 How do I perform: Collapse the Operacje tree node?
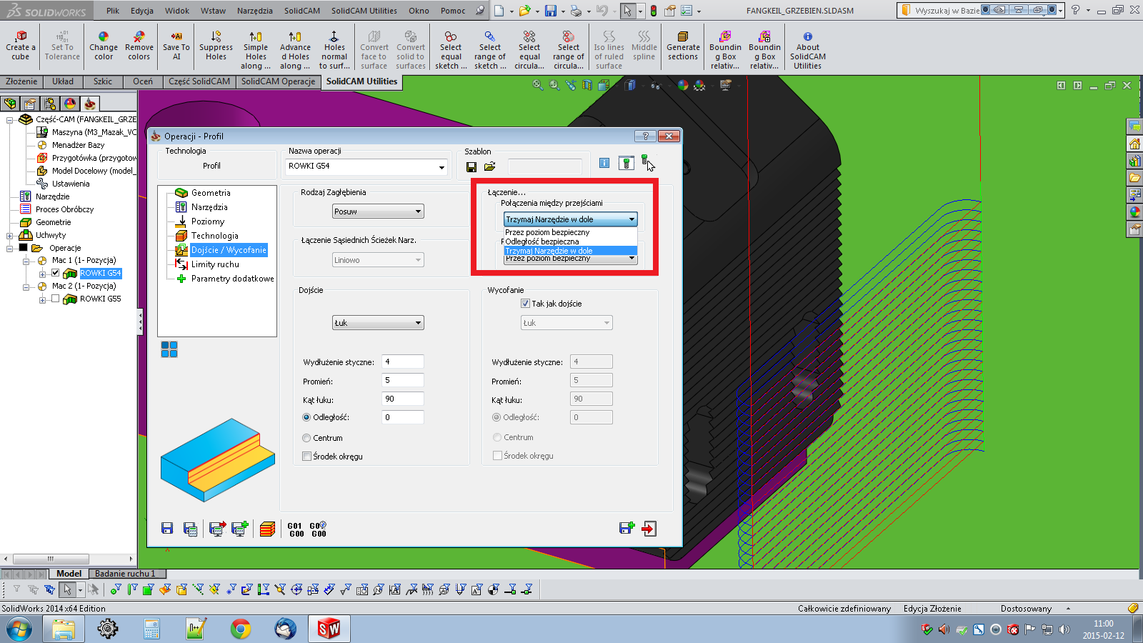tap(10, 248)
